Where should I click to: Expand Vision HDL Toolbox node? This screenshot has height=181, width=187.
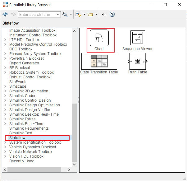click(x=5, y=156)
